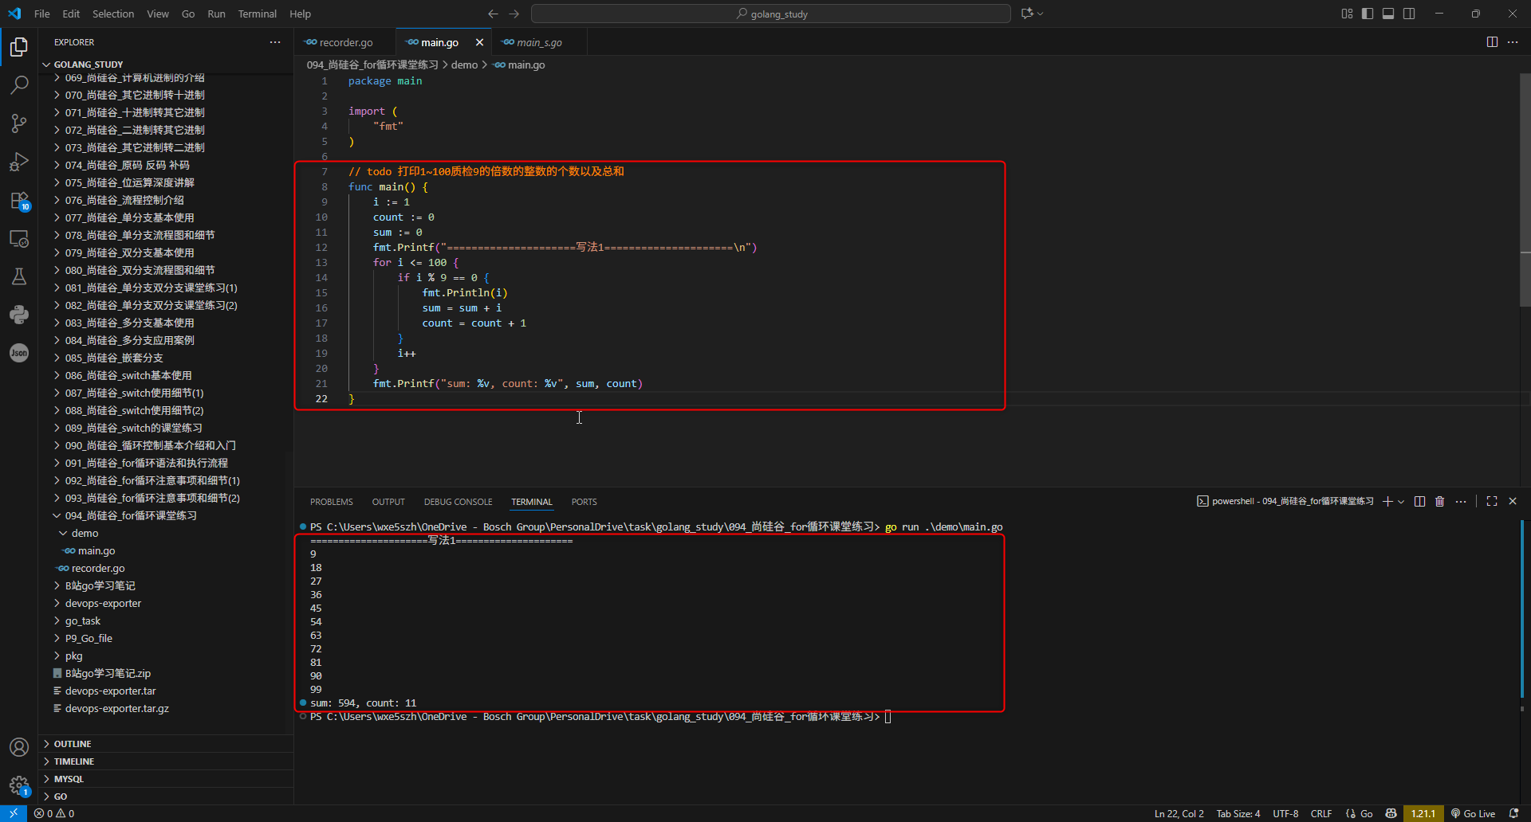Open the terminal launch profile dropdown arrow
1531x822 pixels.
click(1401, 501)
